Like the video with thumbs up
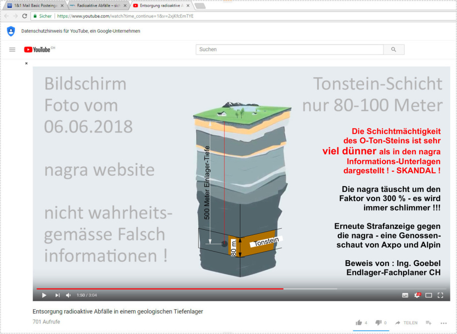The width and height of the screenshot is (457, 334). click(x=359, y=323)
